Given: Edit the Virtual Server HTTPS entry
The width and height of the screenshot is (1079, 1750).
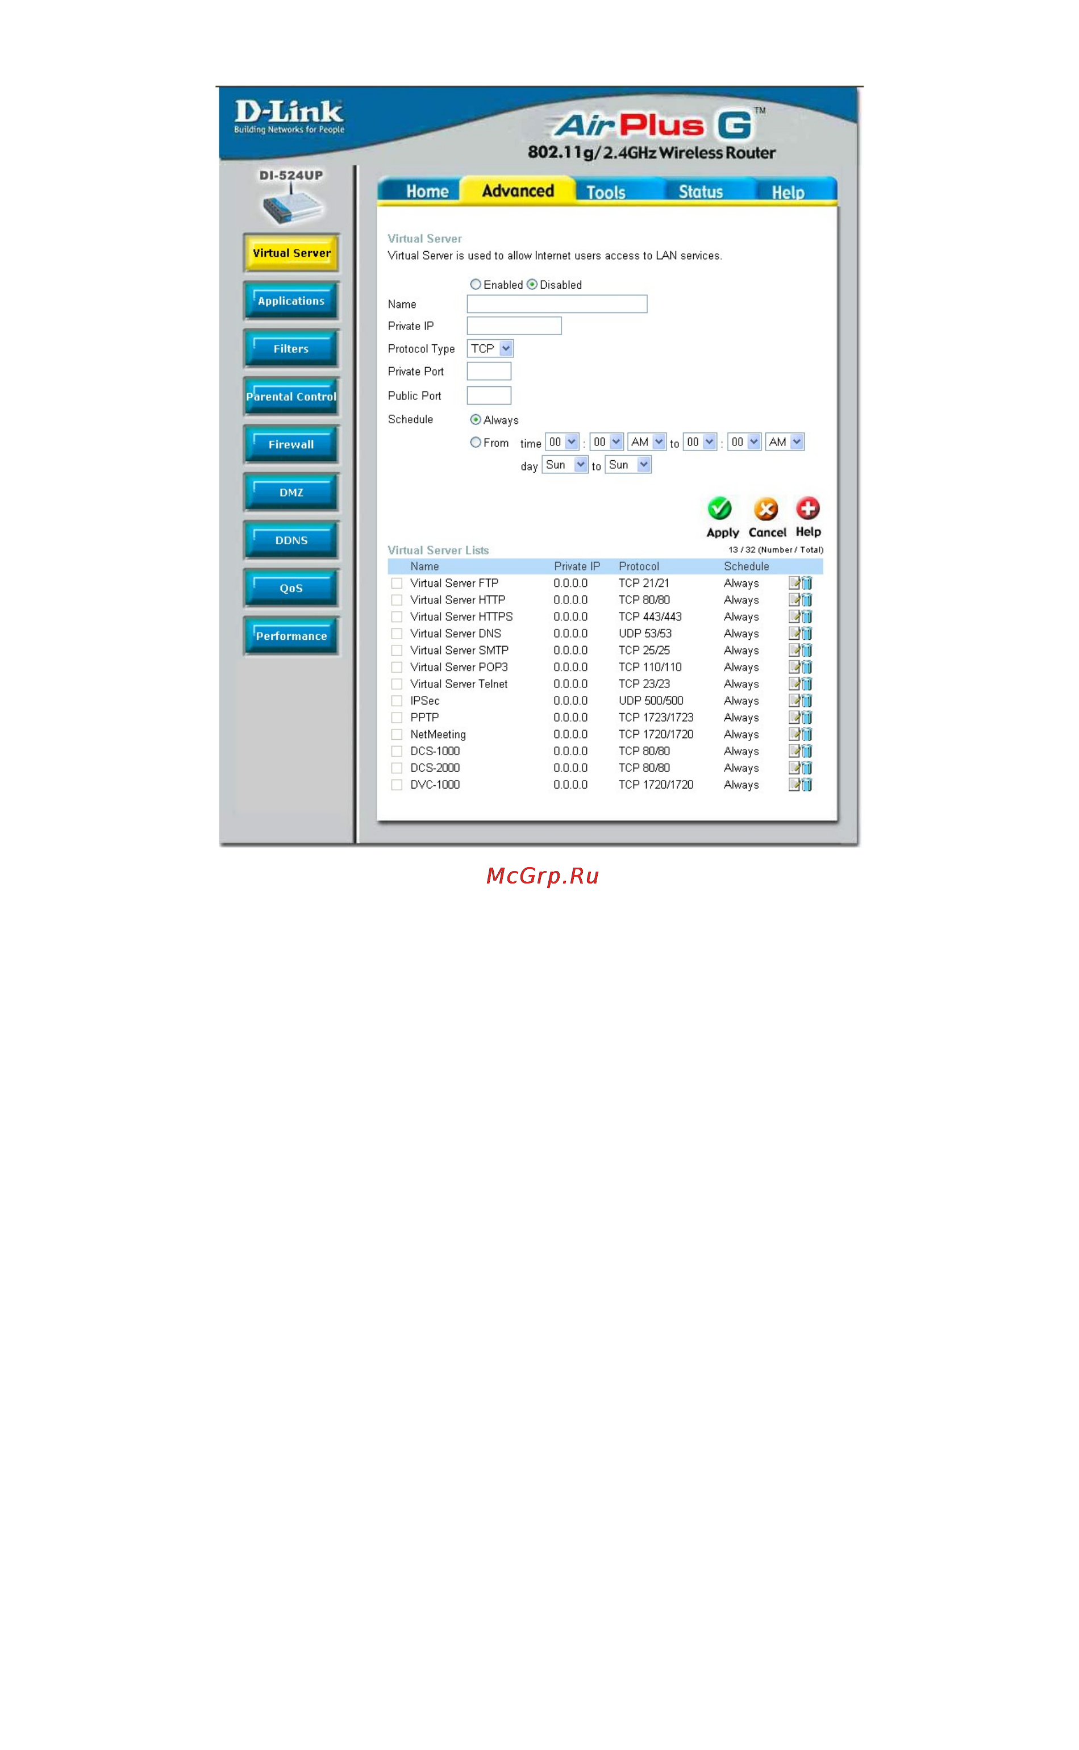Looking at the screenshot, I should [x=794, y=616].
